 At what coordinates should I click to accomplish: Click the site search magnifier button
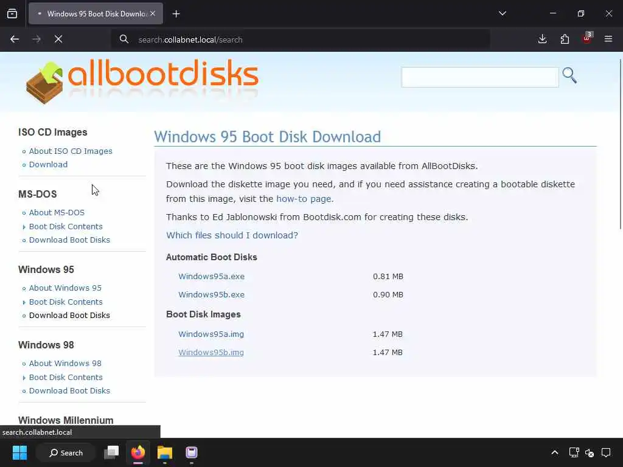pos(569,75)
